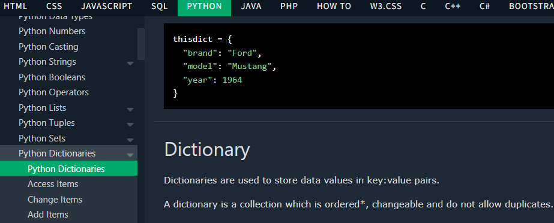Select highlighted Python Dictionaries sub-item

click(68, 168)
